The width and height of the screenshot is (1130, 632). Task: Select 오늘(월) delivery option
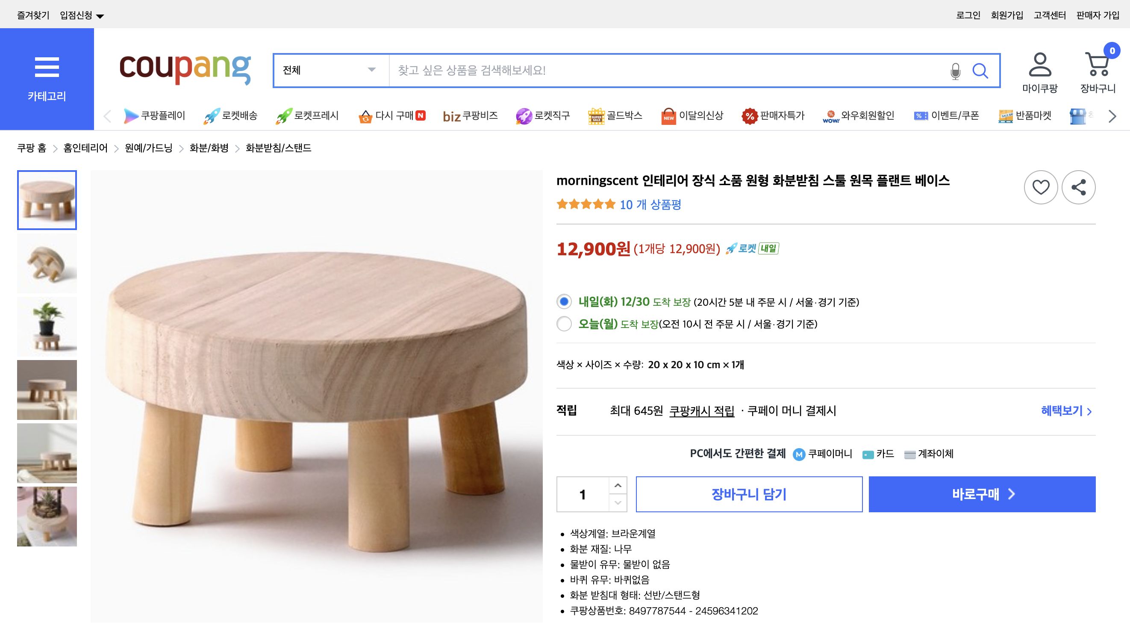click(564, 325)
